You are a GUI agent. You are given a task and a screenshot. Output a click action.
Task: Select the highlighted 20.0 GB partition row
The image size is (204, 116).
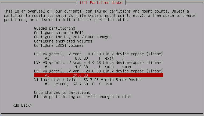[98, 75]
